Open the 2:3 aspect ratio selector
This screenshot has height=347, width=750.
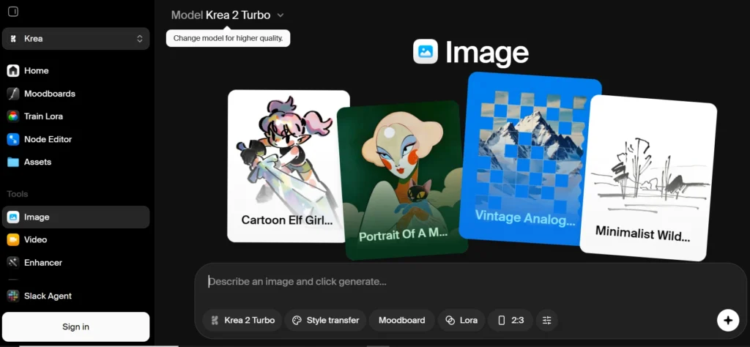click(510, 320)
